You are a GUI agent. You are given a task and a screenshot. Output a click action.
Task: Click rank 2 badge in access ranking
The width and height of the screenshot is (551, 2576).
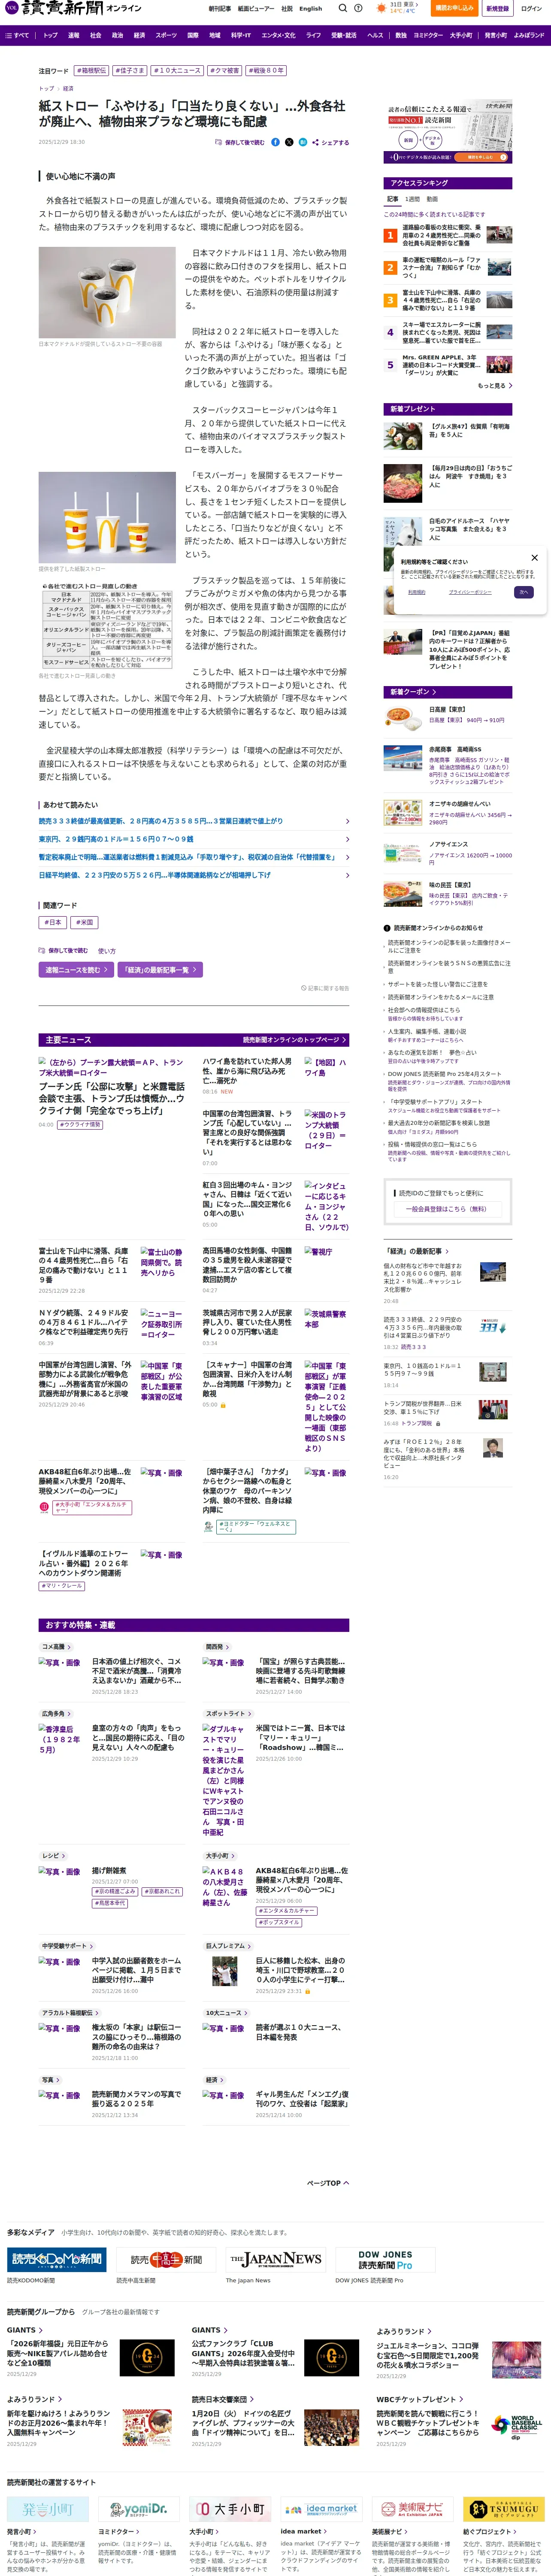[390, 268]
